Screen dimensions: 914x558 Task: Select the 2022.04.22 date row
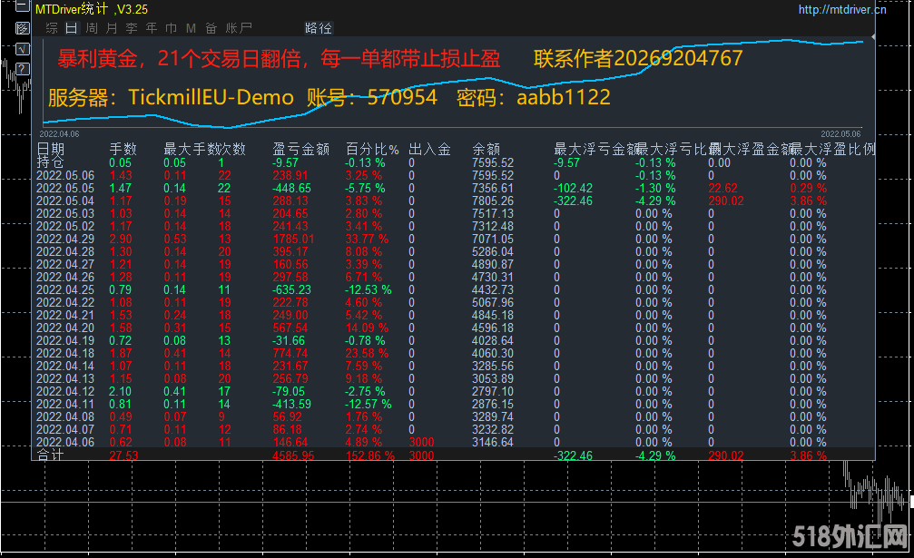coord(65,302)
